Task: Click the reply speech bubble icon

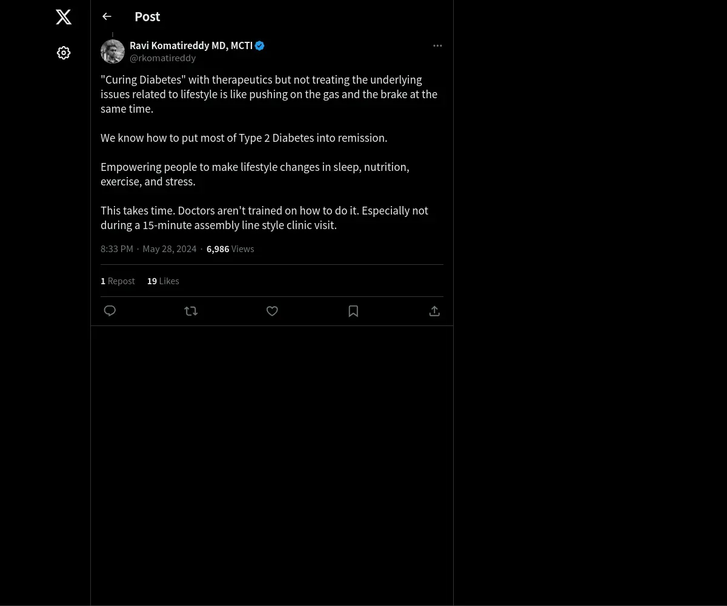Action: 110,311
